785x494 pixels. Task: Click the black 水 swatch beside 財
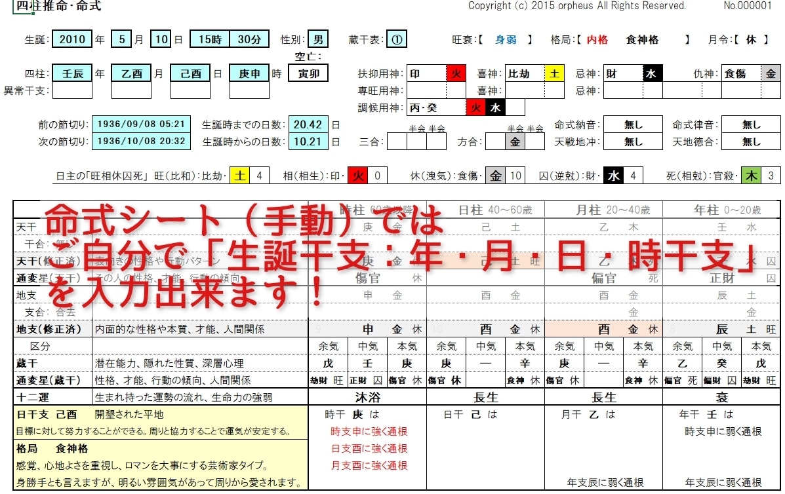(653, 73)
